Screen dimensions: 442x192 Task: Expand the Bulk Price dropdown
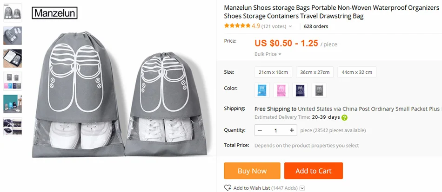(x=268, y=54)
